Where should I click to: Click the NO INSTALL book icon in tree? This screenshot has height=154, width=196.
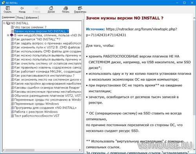tap(8, 23)
